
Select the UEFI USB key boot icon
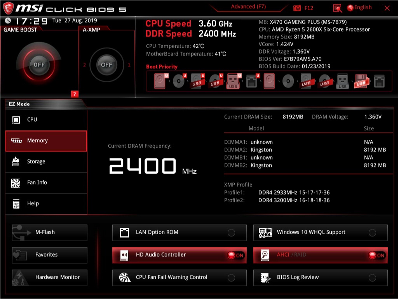[234, 81]
